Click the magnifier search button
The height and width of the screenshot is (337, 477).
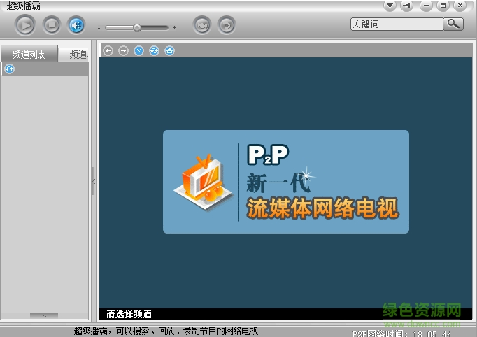pyautogui.click(x=453, y=24)
